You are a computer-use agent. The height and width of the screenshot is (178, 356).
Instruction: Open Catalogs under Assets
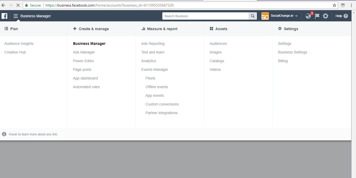point(217,61)
